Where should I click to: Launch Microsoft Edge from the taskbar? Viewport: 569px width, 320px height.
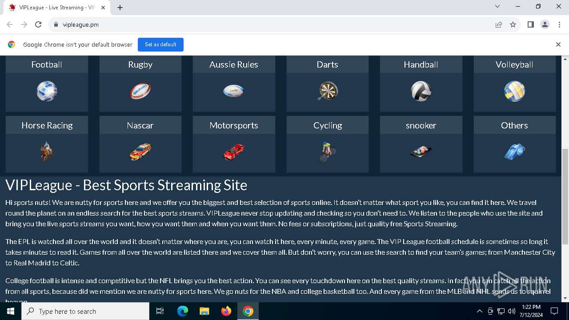click(183, 311)
